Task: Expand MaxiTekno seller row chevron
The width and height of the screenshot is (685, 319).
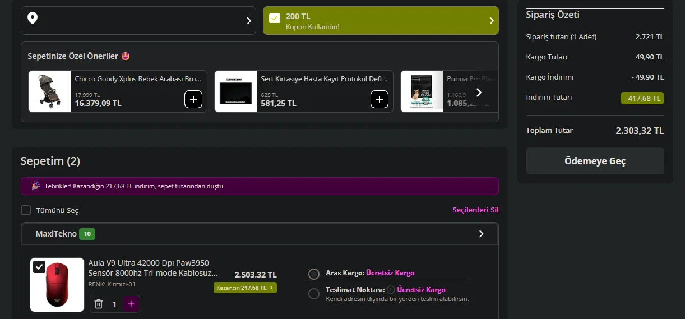Action: (481, 234)
